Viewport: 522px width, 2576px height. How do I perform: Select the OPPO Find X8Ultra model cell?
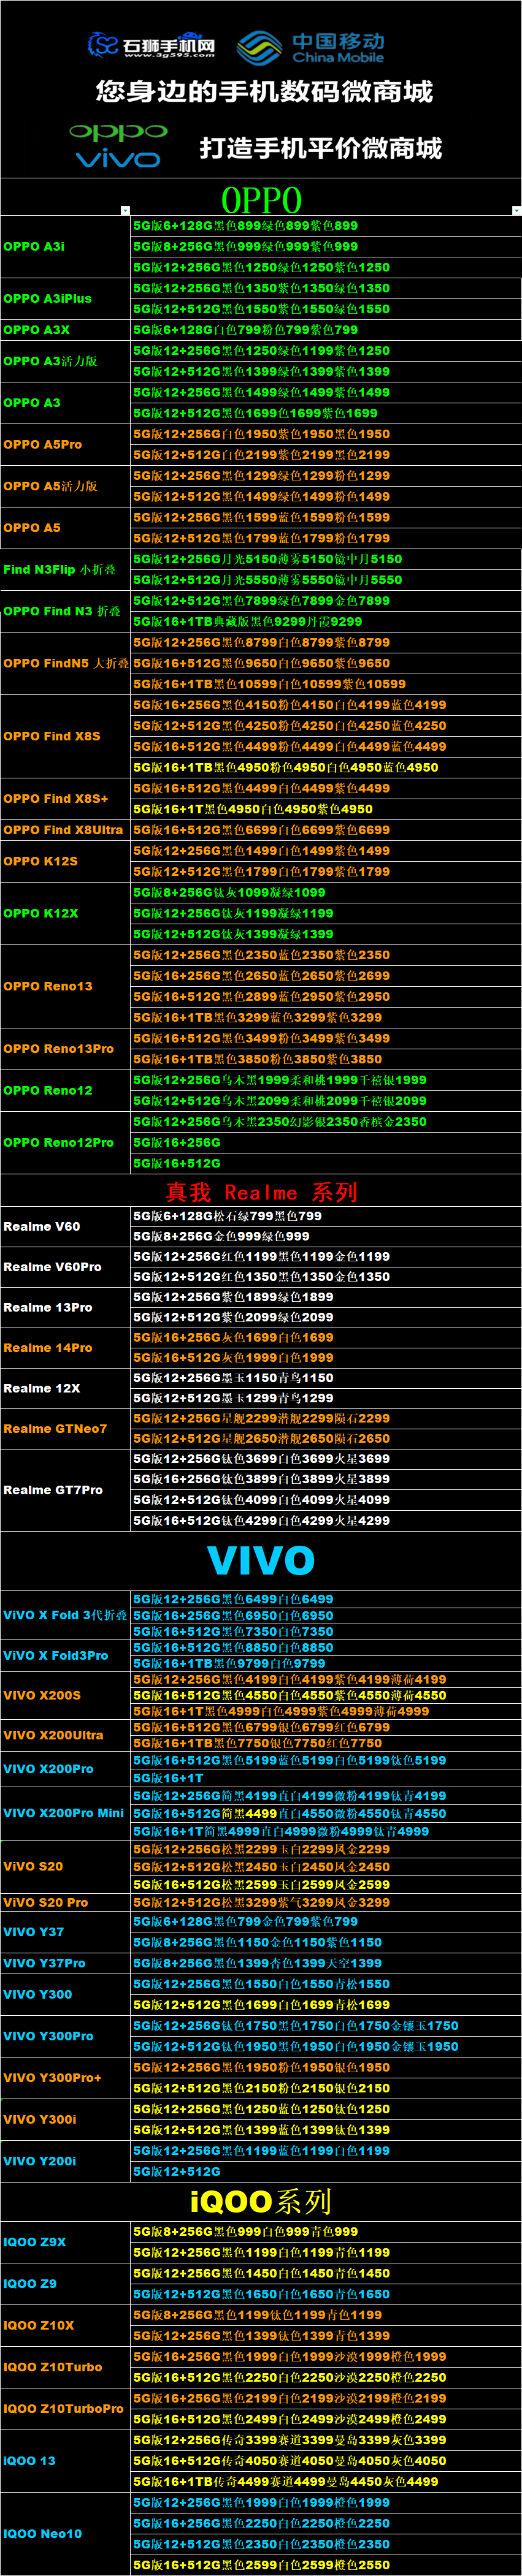(66, 829)
